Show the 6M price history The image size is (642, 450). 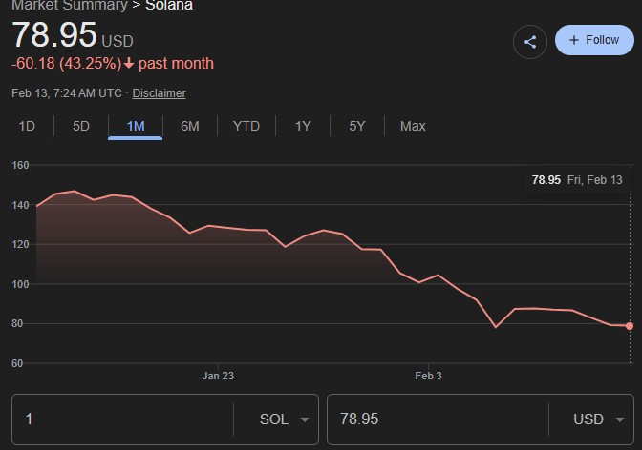(190, 126)
